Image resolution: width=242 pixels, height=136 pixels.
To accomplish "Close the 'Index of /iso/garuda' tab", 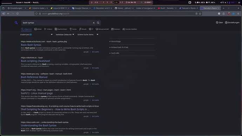I will click(x=154, y=8).
